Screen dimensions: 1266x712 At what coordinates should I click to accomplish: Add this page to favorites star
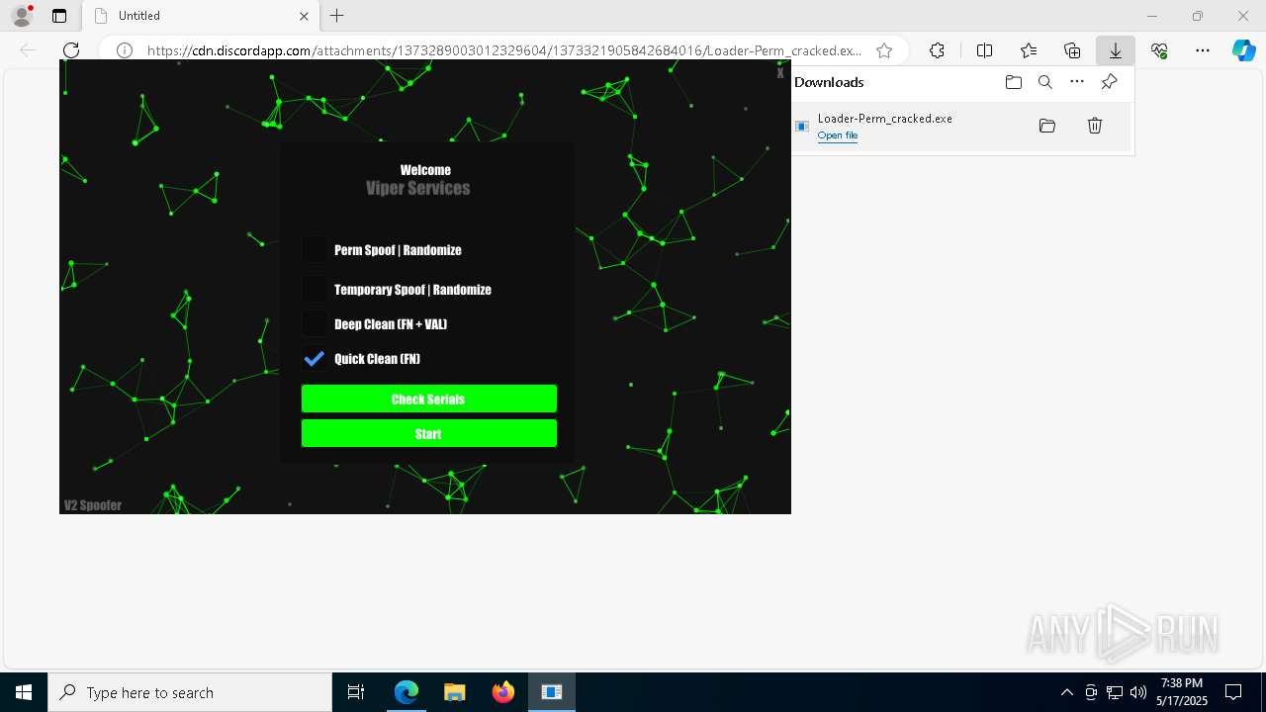coord(884,50)
